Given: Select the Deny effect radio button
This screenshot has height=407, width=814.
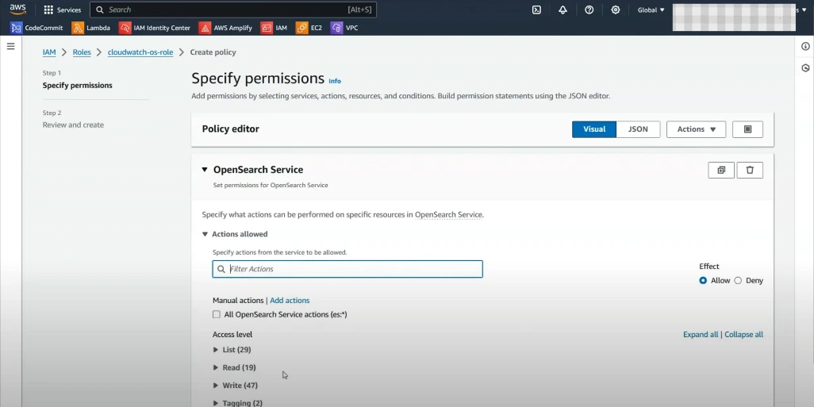Looking at the screenshot, I should click(738, 280).
